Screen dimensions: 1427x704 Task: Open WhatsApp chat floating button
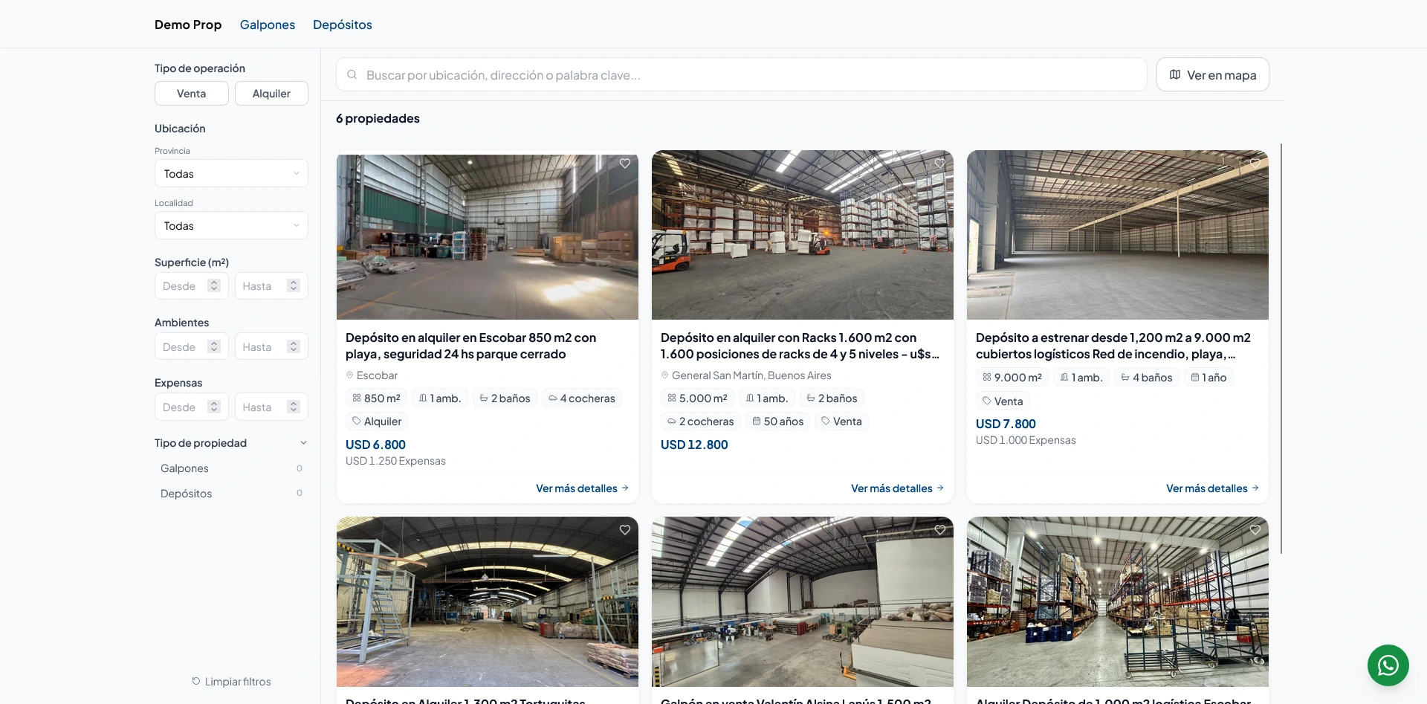1388,665
